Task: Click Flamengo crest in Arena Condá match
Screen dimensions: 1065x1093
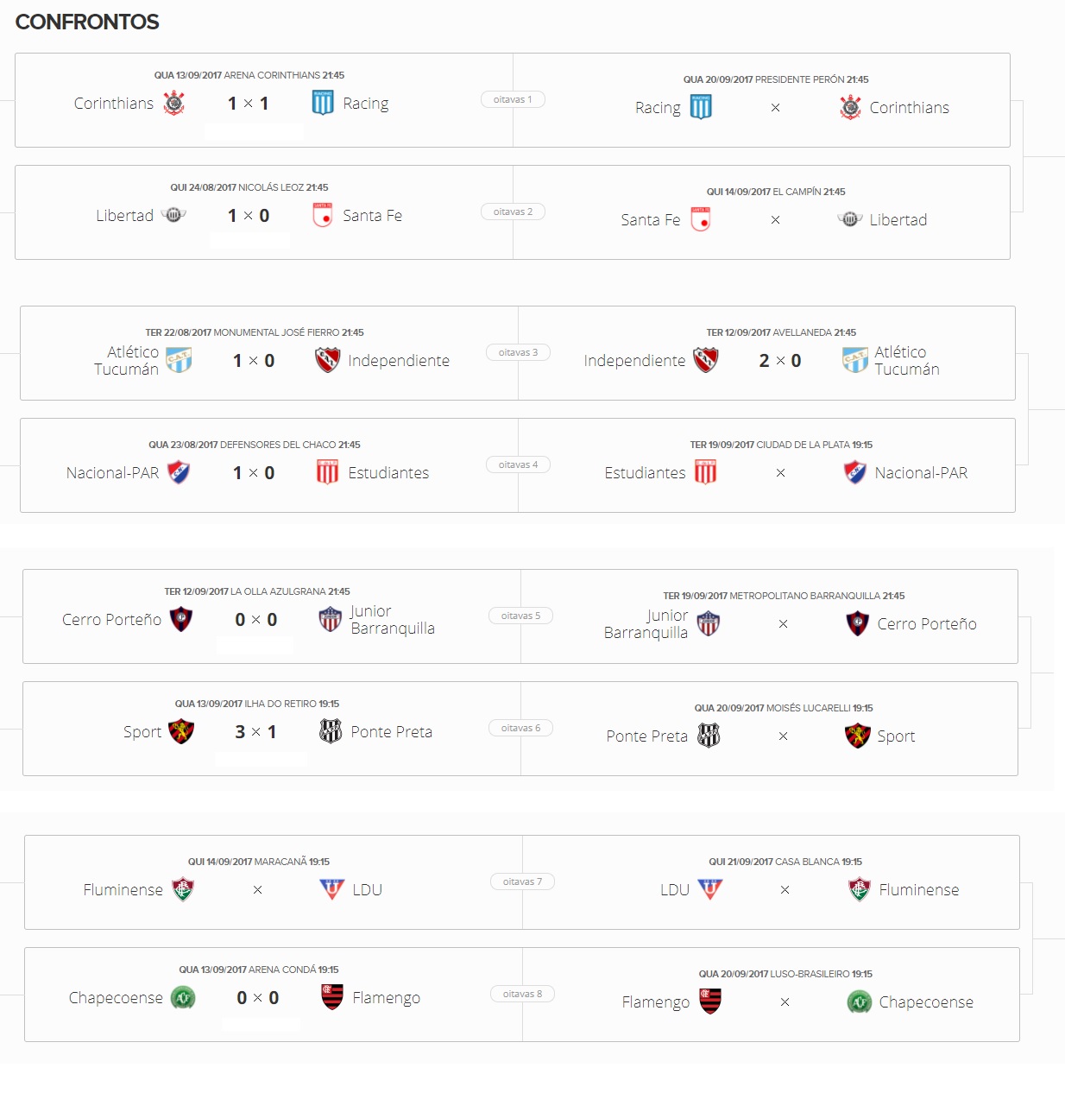Action: [x=332, y=997]
